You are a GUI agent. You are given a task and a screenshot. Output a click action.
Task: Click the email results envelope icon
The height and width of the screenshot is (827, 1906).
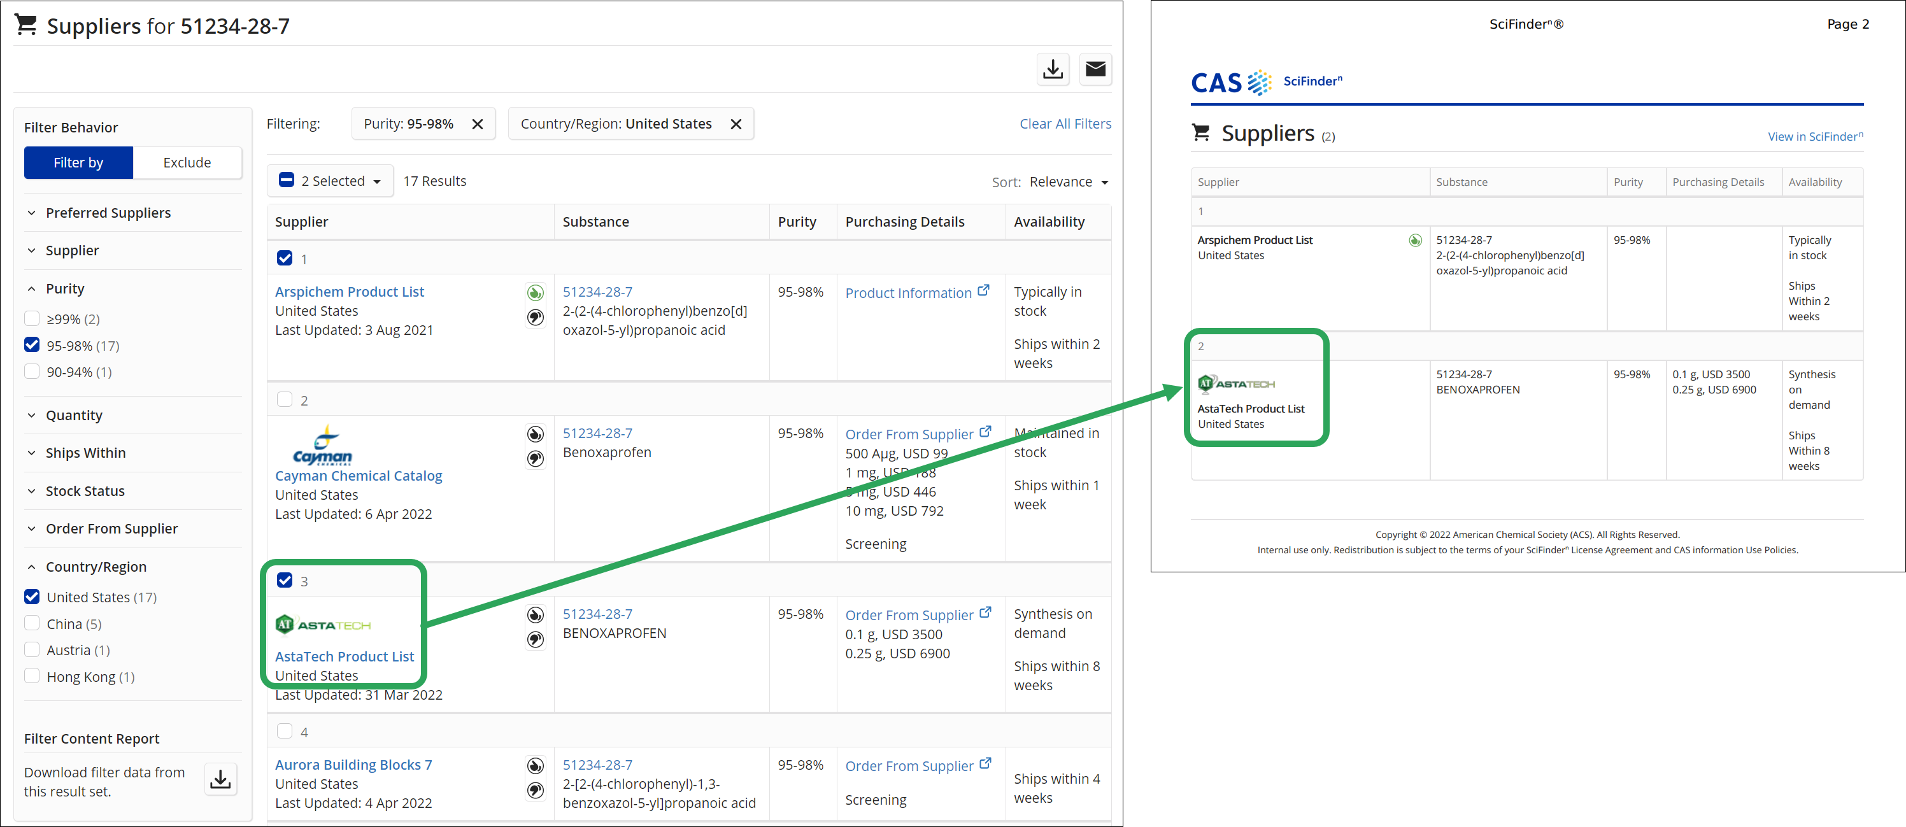[x=1095, y=69]
